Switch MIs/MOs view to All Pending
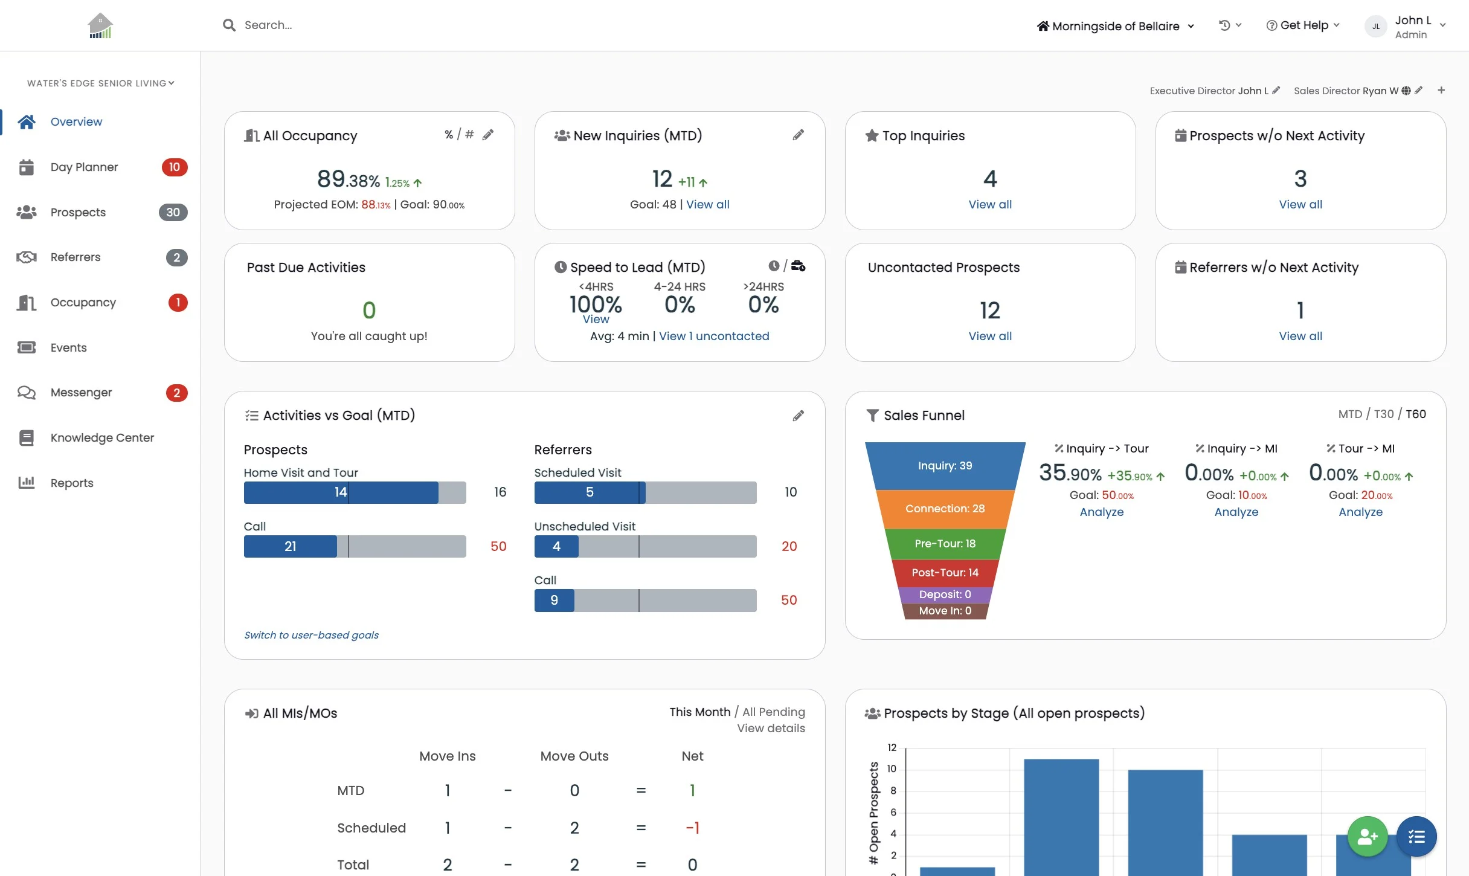 click(x=773, y=712)
